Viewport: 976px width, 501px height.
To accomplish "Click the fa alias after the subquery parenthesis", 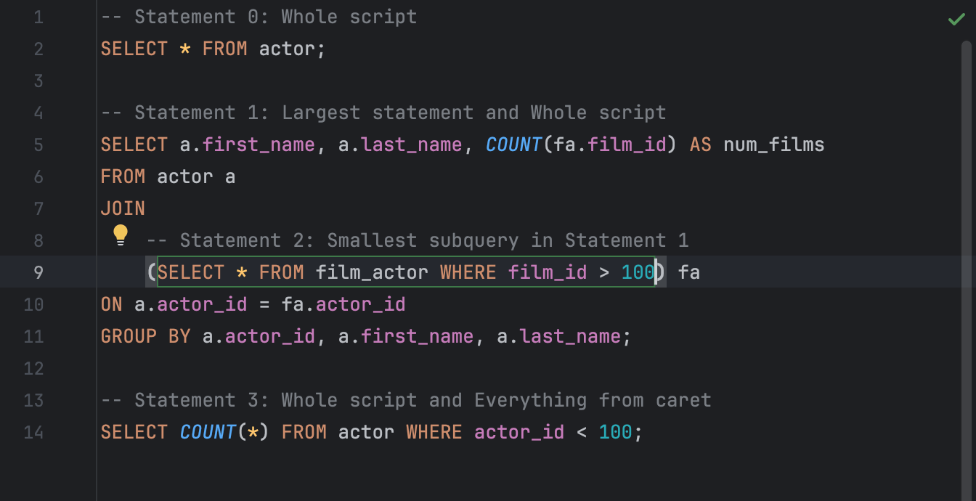I will point(691,272).
